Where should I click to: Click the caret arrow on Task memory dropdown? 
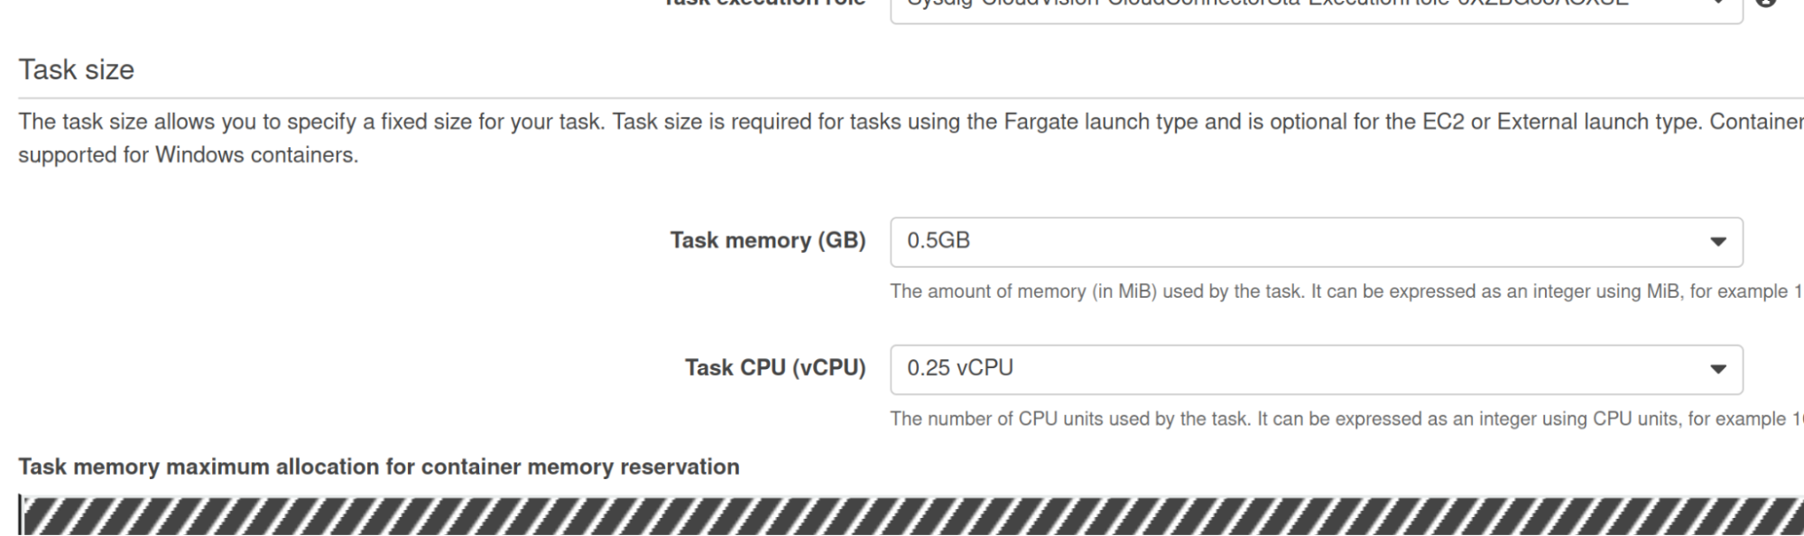point(1718,242)
